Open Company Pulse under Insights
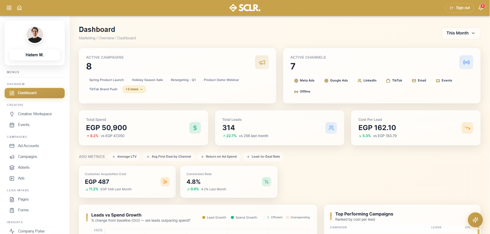The image size is (490, 234). pyautogui.click(x=35, y=231)
